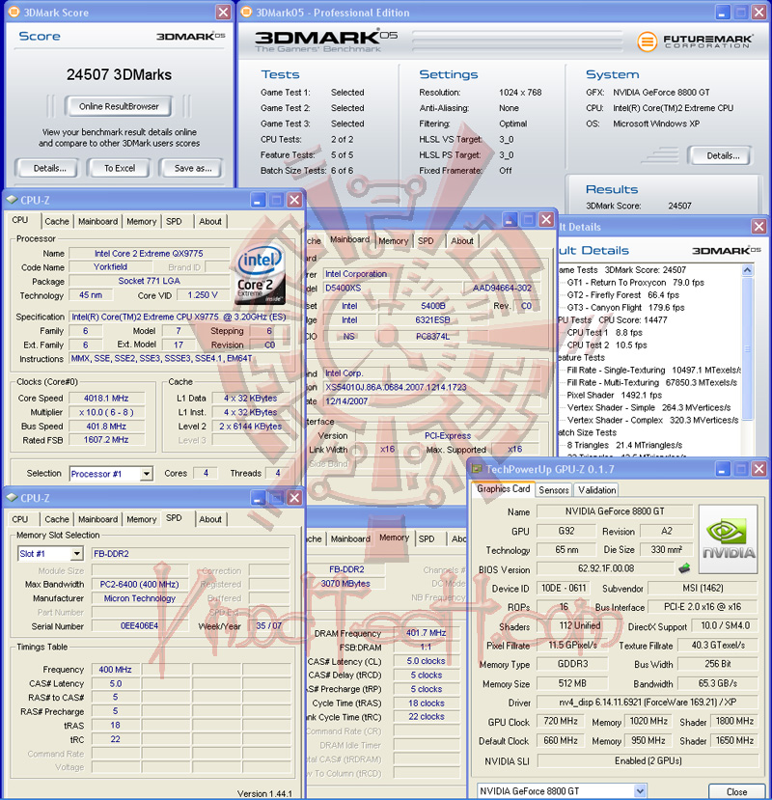This screenshot has width=772, height=800.
Task: Click scroll up arrow in Result Details list
Action: coord(747,270)
